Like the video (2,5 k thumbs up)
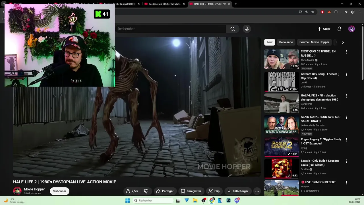The width and height of the screenshot is (364, 205). (132, 191)
